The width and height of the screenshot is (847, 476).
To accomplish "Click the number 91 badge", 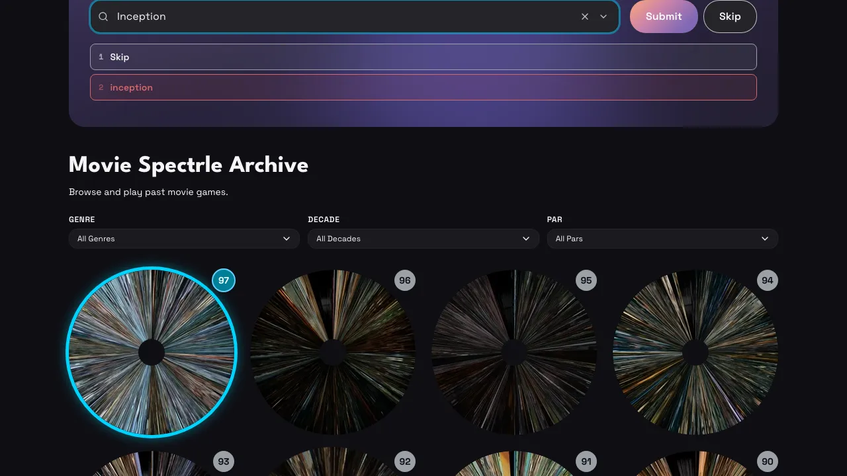I will [x=586, y=461].
